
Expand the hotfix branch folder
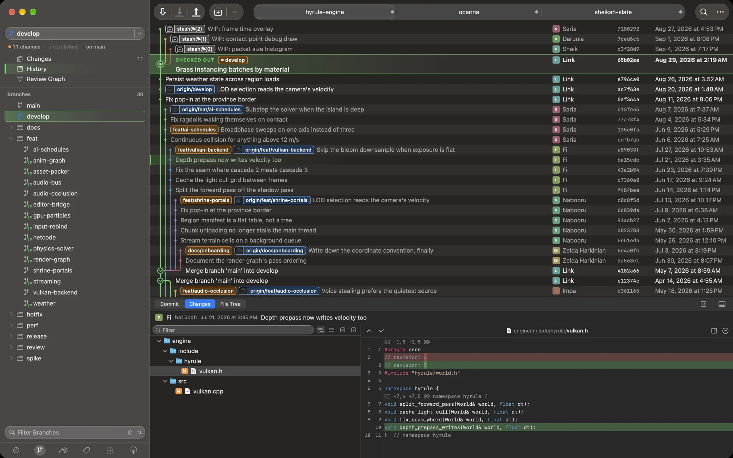[11, 314]
